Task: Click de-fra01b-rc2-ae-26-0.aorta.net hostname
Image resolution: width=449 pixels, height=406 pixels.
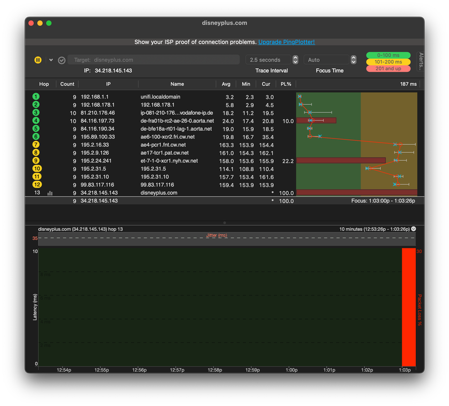Action: [x=177, y=121]
